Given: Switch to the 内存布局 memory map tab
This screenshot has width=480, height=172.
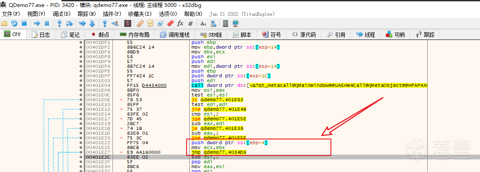Looking at the screenshot, I should click(x=134, y=35).
